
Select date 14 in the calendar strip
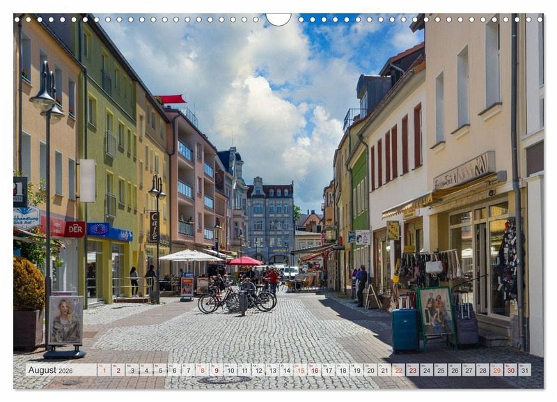tap(287, 370)
